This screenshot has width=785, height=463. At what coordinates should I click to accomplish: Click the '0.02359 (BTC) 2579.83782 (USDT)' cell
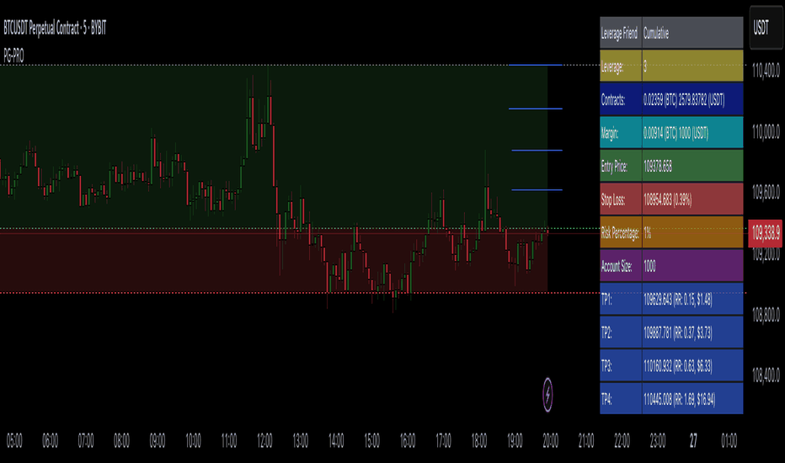pos(692,99)
